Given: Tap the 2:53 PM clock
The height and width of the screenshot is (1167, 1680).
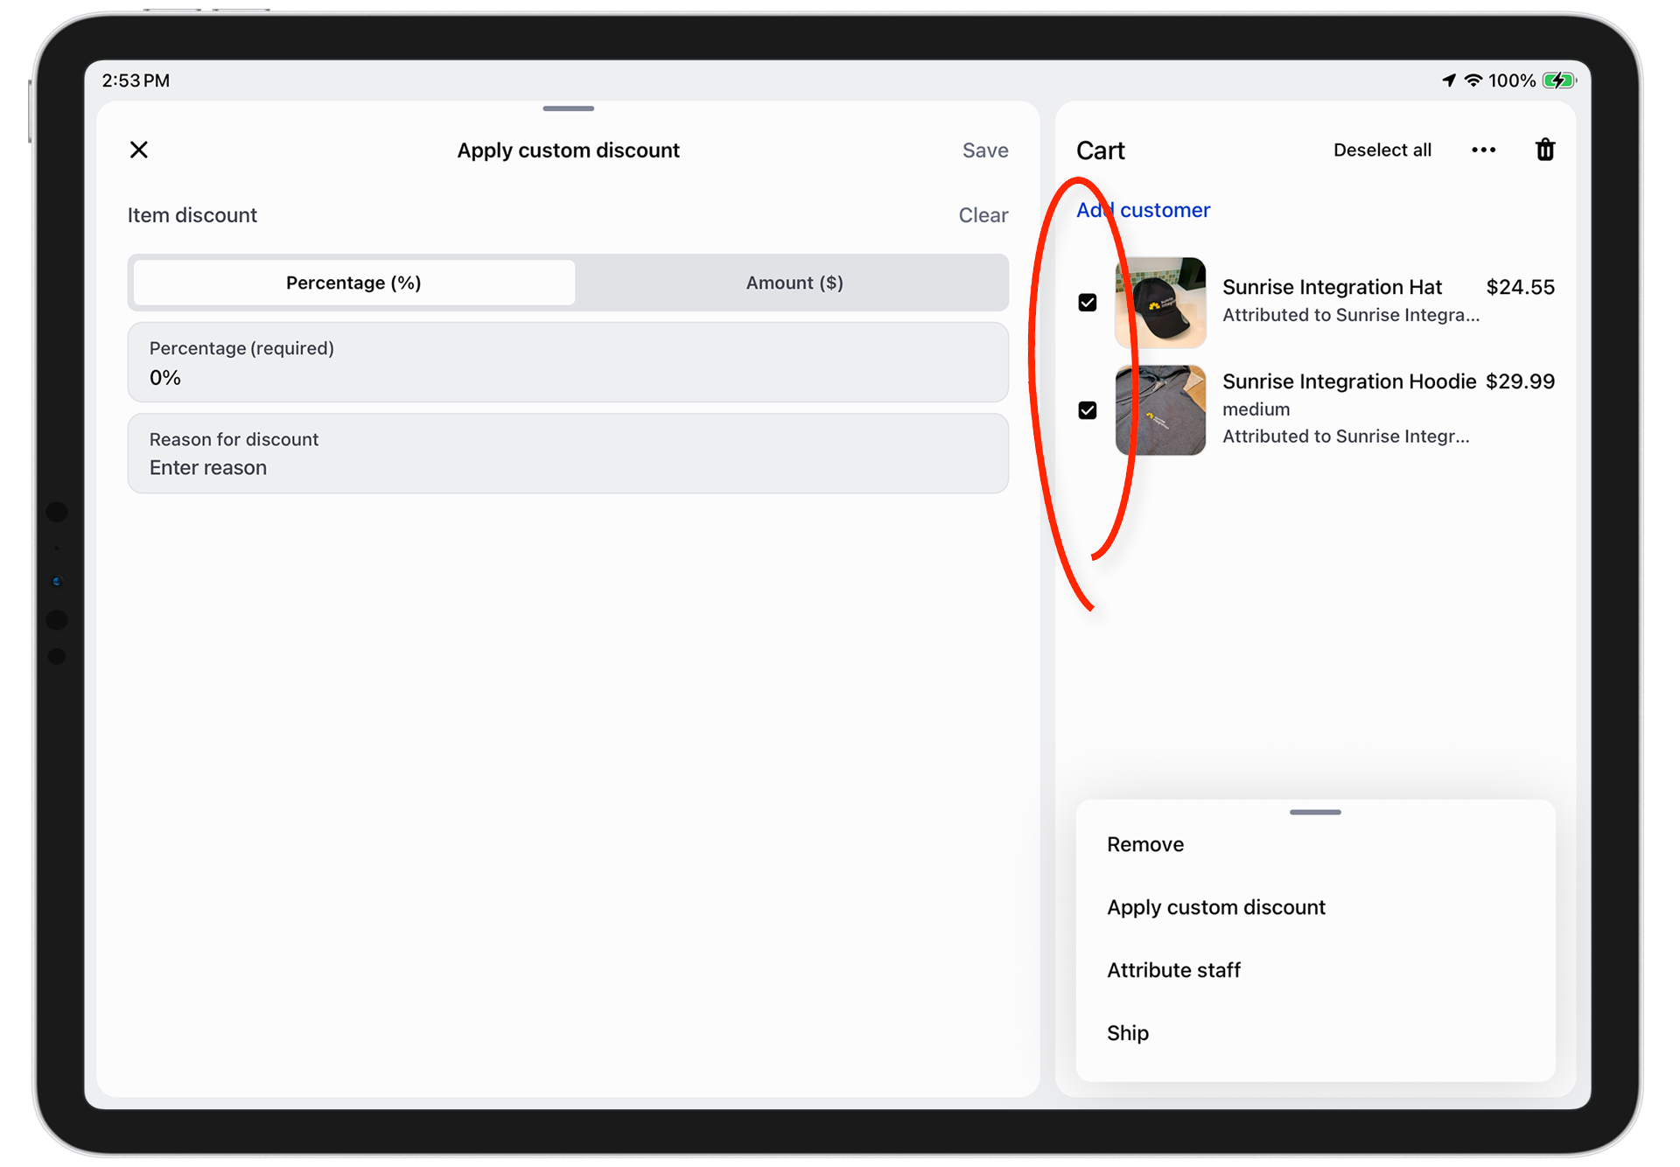Looking at the screenshot, I should (136, 80).
